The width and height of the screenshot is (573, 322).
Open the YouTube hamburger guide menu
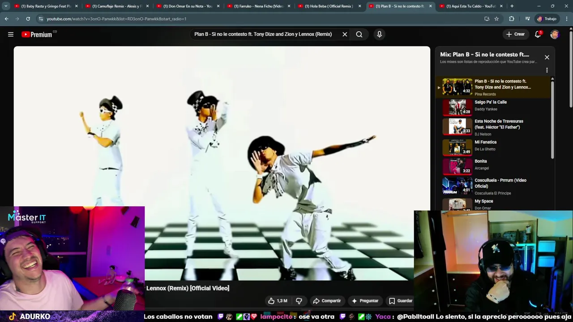pyautogui.click(x=11, y=34)
